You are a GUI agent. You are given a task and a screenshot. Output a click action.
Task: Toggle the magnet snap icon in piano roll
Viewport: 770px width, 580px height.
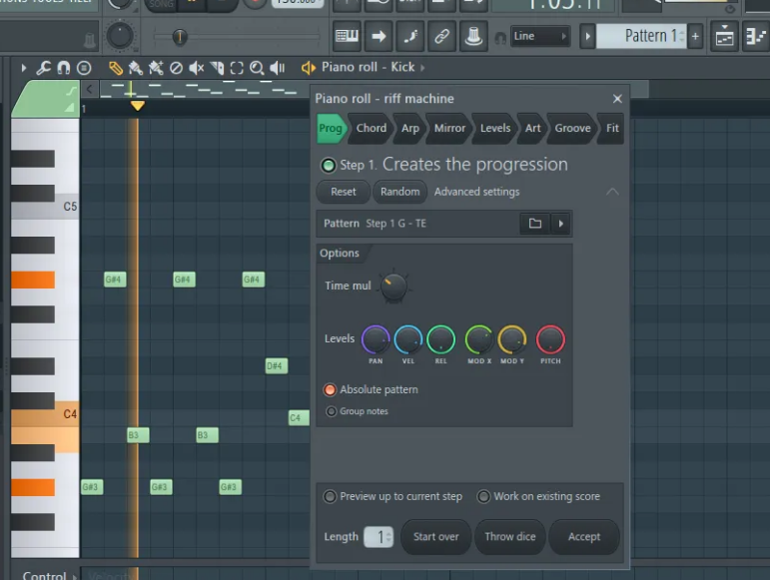(63, 68)
